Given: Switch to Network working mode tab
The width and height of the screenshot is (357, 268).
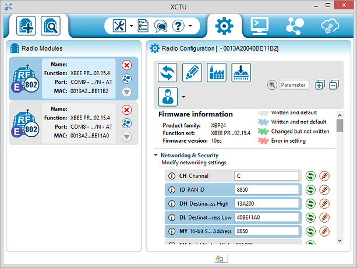Looking at the screenshot, I should [x=295, y=26].
